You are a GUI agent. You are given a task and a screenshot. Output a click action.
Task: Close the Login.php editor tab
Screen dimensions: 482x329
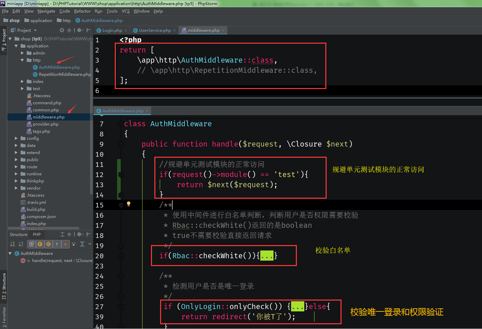[126, 30]
